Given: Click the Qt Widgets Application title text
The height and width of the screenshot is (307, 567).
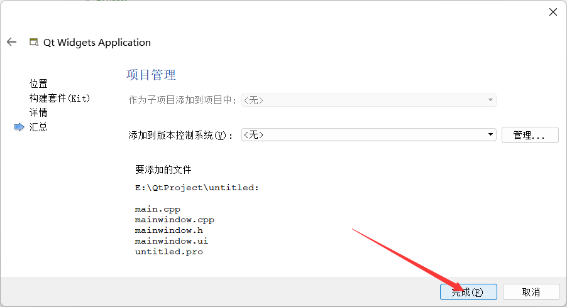Looking at the screenshot, I should point(97,43).
